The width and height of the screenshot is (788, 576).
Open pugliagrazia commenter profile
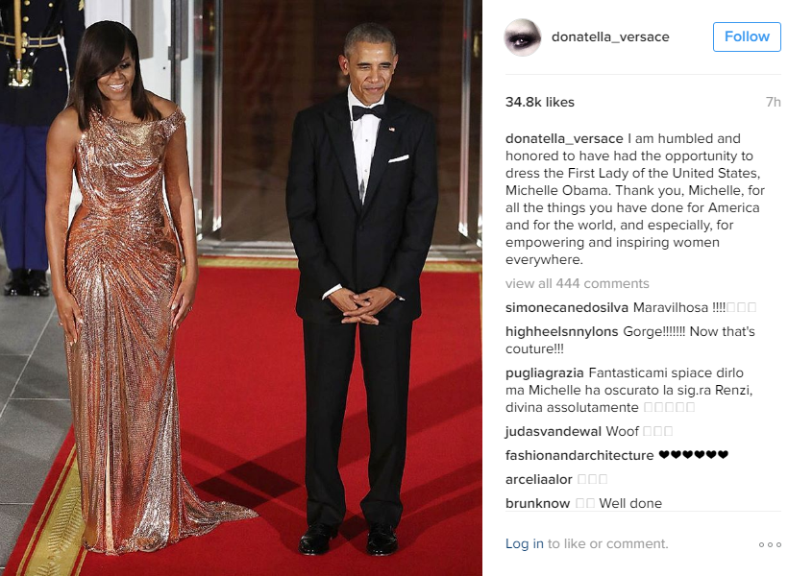click(544, 372)
